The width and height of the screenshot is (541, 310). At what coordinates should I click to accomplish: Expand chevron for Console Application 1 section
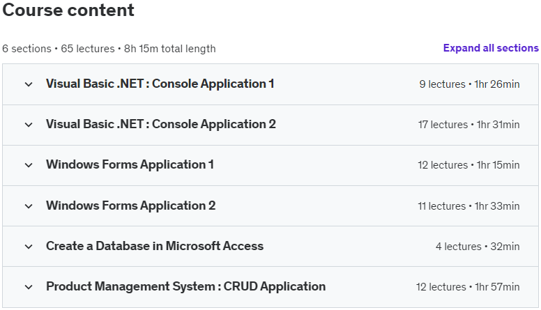tap(29, 84)
